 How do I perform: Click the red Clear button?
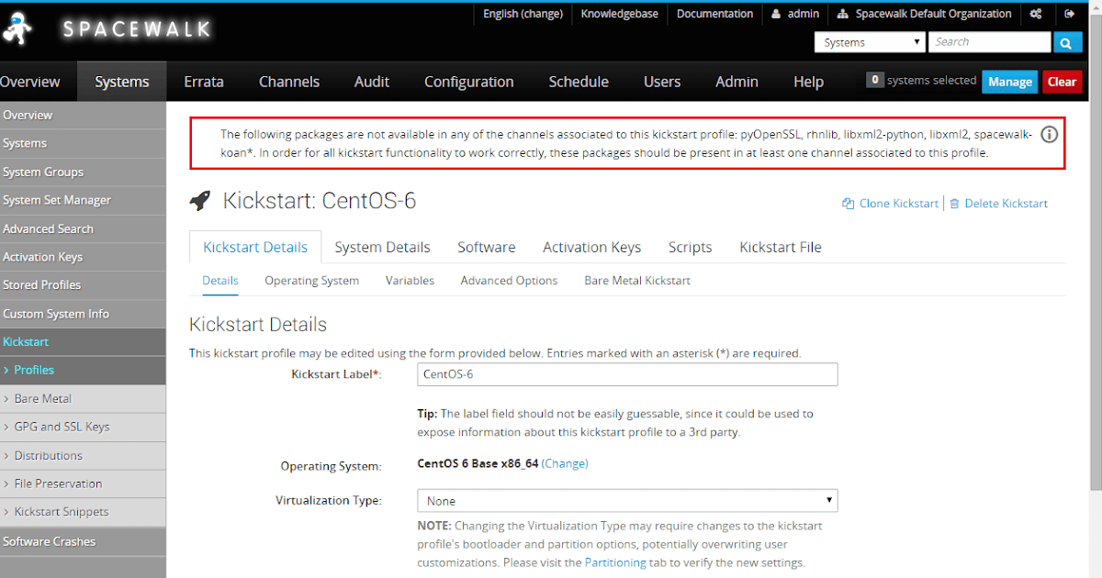(1062, 82)
